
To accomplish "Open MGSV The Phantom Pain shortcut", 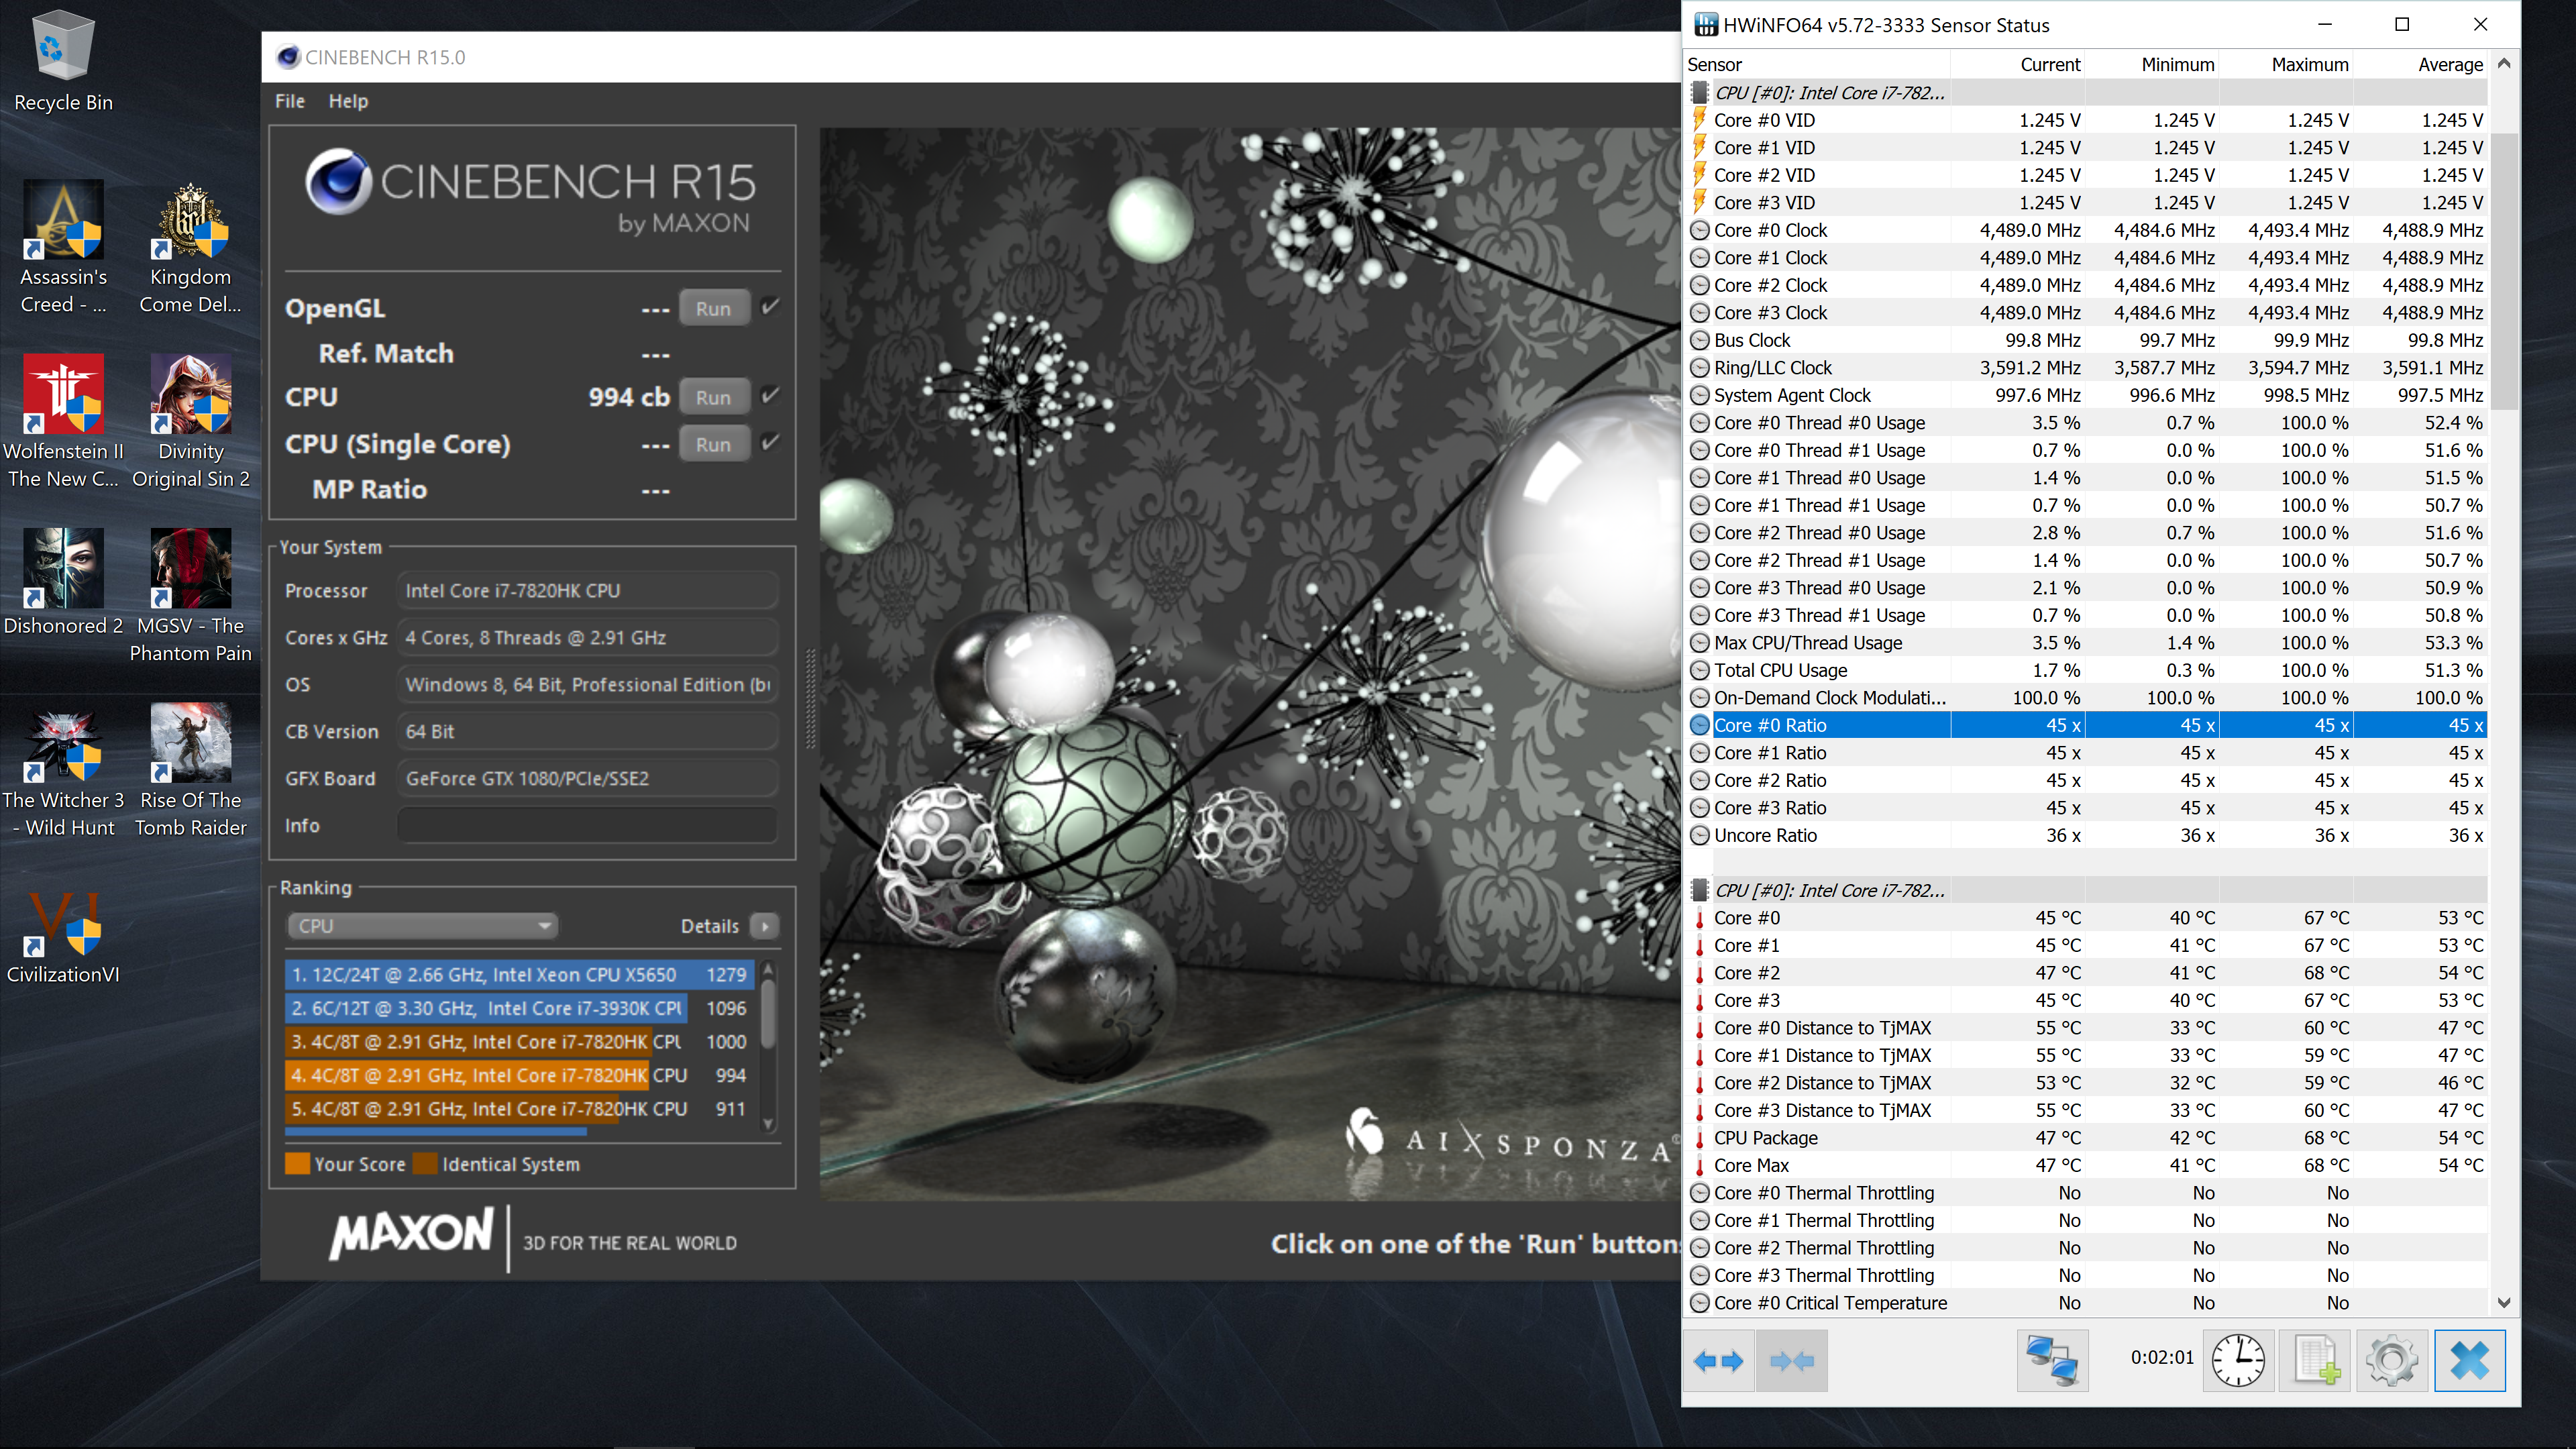I will (x=190, y=596).
